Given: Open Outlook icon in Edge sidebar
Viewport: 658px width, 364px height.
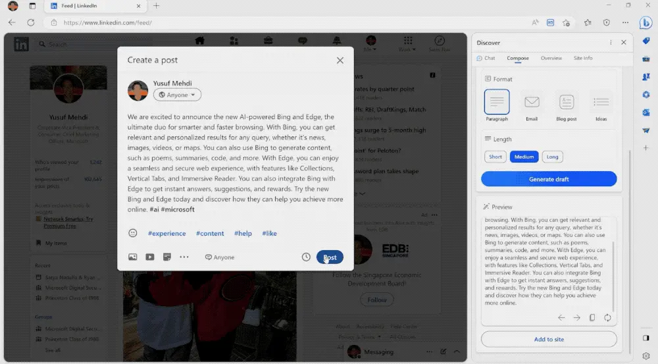Looking at the screenshot, I should click(x=646, y=113).
